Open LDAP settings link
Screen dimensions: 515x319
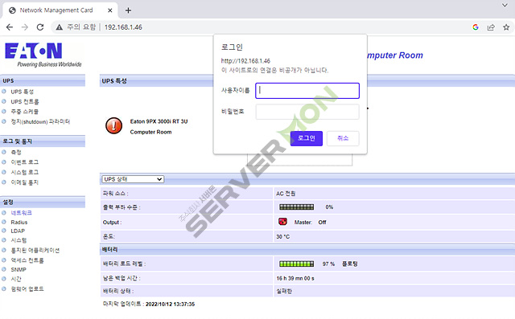click(18, 231)
